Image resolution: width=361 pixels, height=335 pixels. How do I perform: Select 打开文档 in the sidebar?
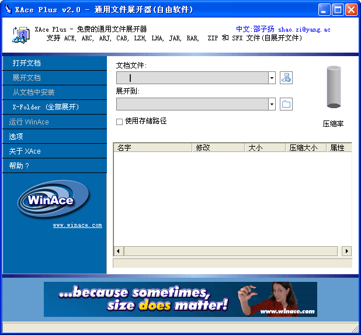coord(27,63)
